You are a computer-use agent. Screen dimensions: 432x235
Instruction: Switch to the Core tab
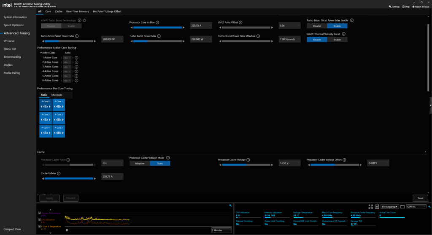point(48,11)
